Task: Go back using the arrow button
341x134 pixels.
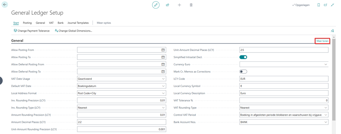Action: tap(5, 5)
